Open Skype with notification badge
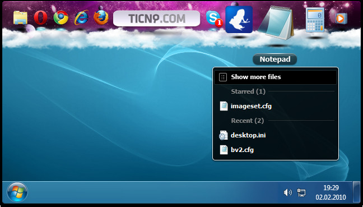 (x=214, y=19)
